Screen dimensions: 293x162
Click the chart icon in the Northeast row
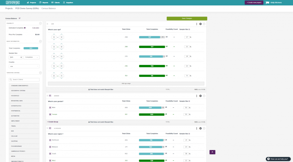coord(166,140)
